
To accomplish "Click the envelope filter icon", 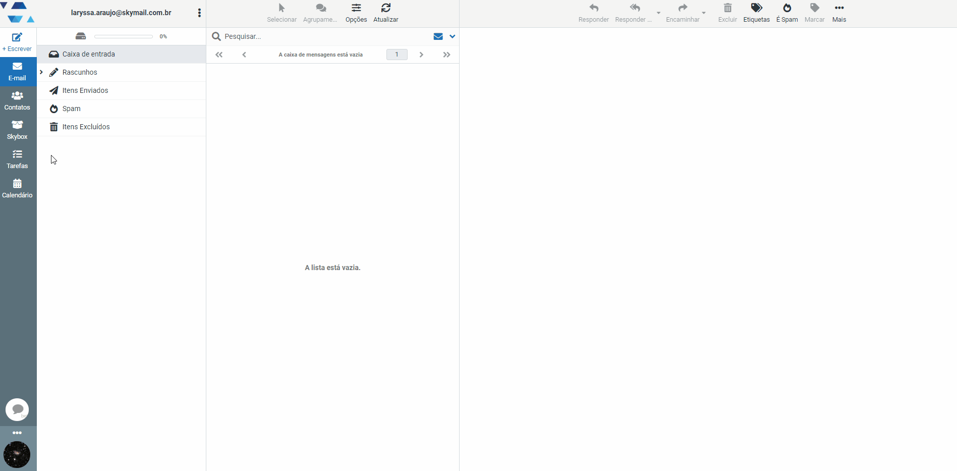I will 438,36.
